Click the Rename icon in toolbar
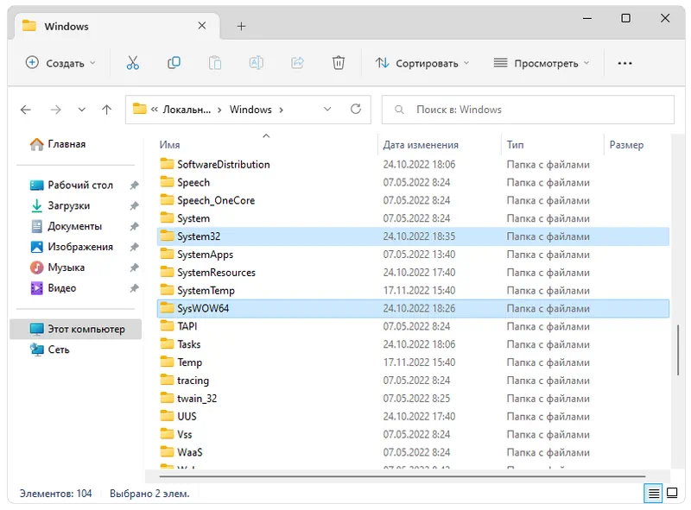Screen dimensions: 691x510 (256, 63)
